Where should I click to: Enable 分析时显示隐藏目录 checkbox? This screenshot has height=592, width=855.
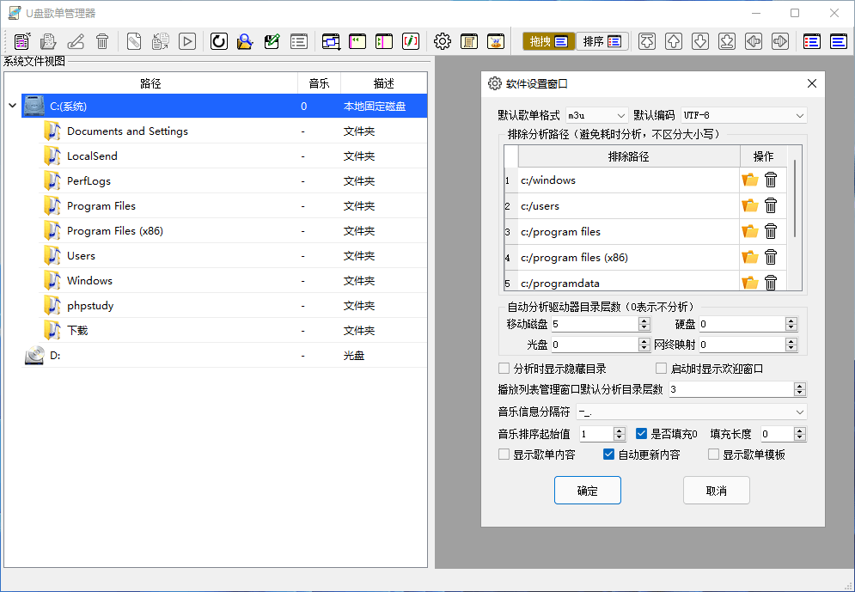tap(504, 369)
